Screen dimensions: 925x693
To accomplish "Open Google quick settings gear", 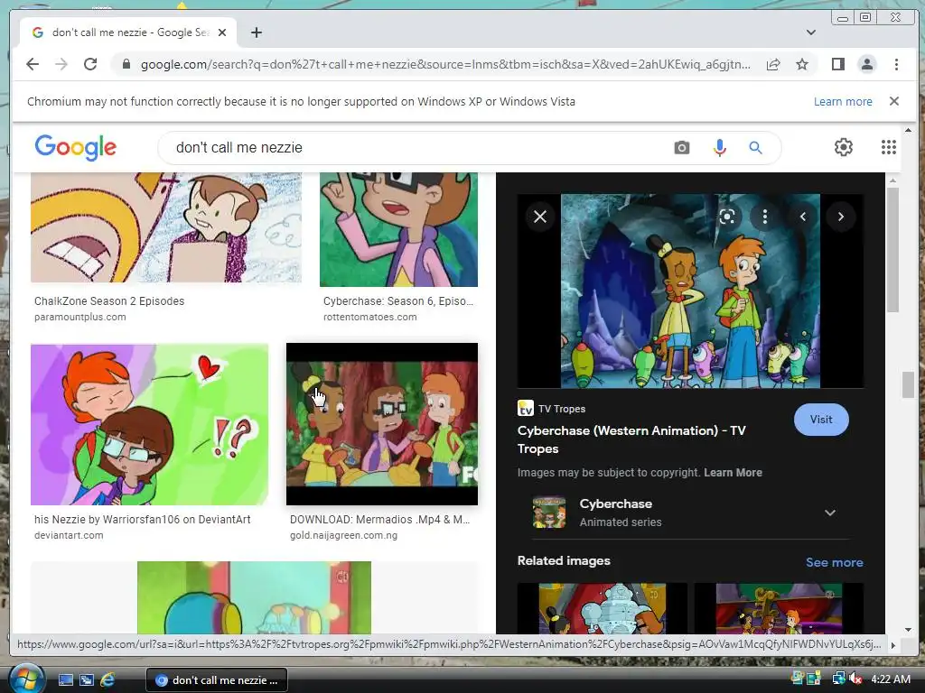I will [x=843, y=147].
